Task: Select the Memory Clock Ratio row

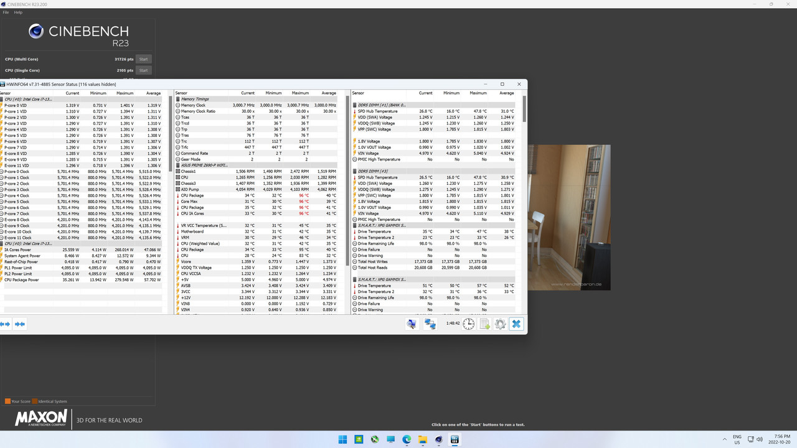Action: click(256, 111)
